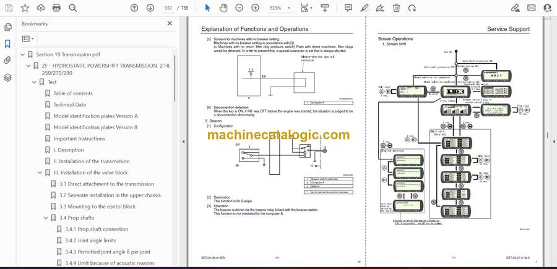Viewport: 557px width, 269px height.
Task: Add a comment with the speech bubble icon
Action: pyautogui.click(x=348, y=8)
